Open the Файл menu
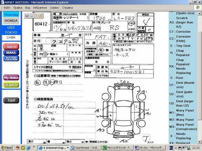The width and height of the screenshot is (202, 151). [x=7, y=8]
